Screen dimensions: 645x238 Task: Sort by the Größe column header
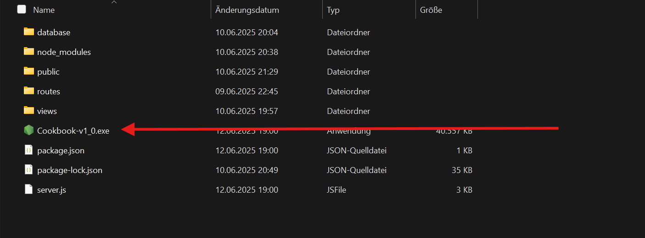[431, 10]
